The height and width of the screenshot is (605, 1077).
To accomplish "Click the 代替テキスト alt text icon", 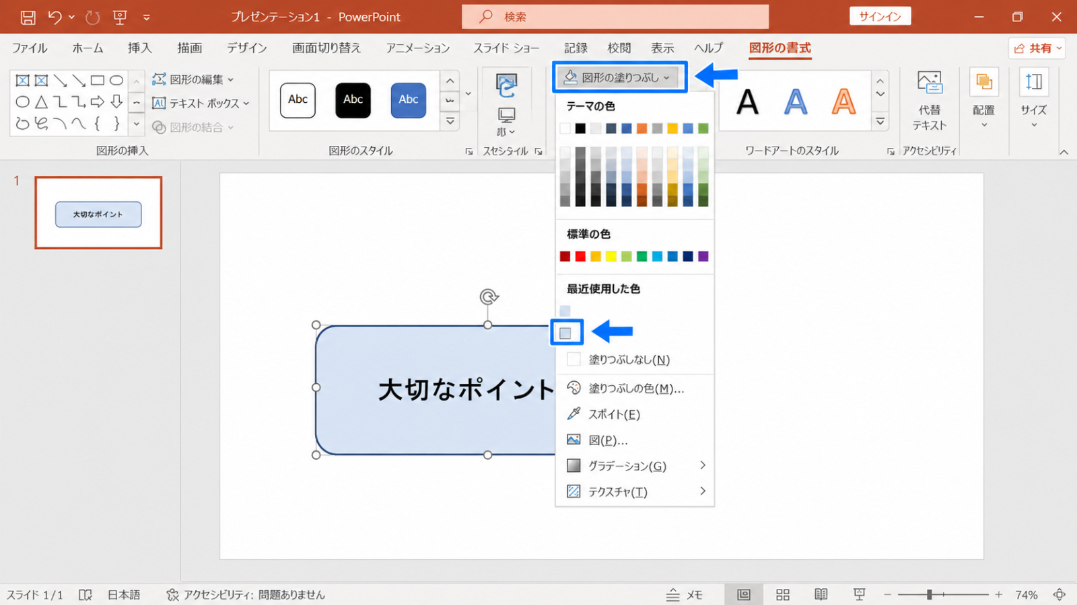I will (x=930, y=83).
